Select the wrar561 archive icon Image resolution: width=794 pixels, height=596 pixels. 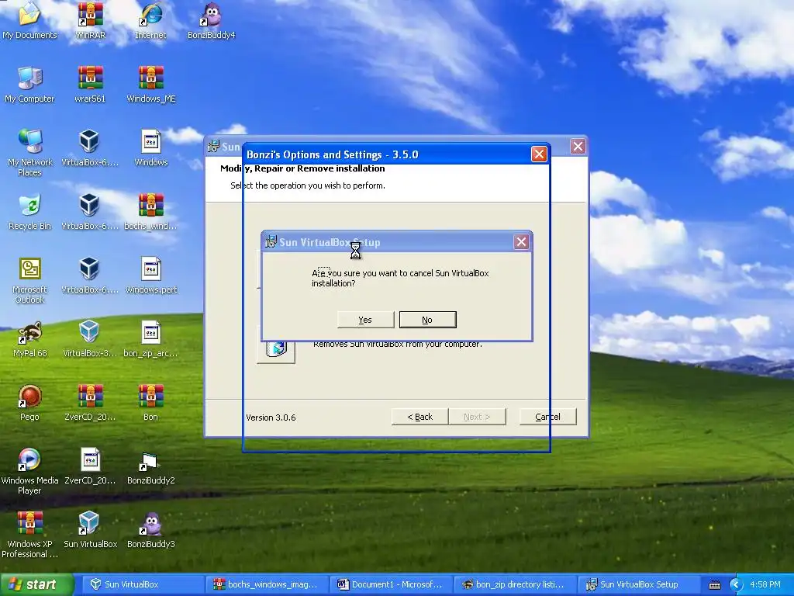point(90,85)
